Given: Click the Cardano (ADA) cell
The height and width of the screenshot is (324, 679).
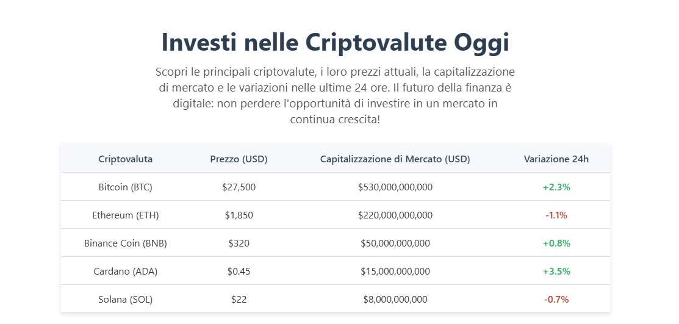Looking at the screenshot, I should click(x=126, y=272).
